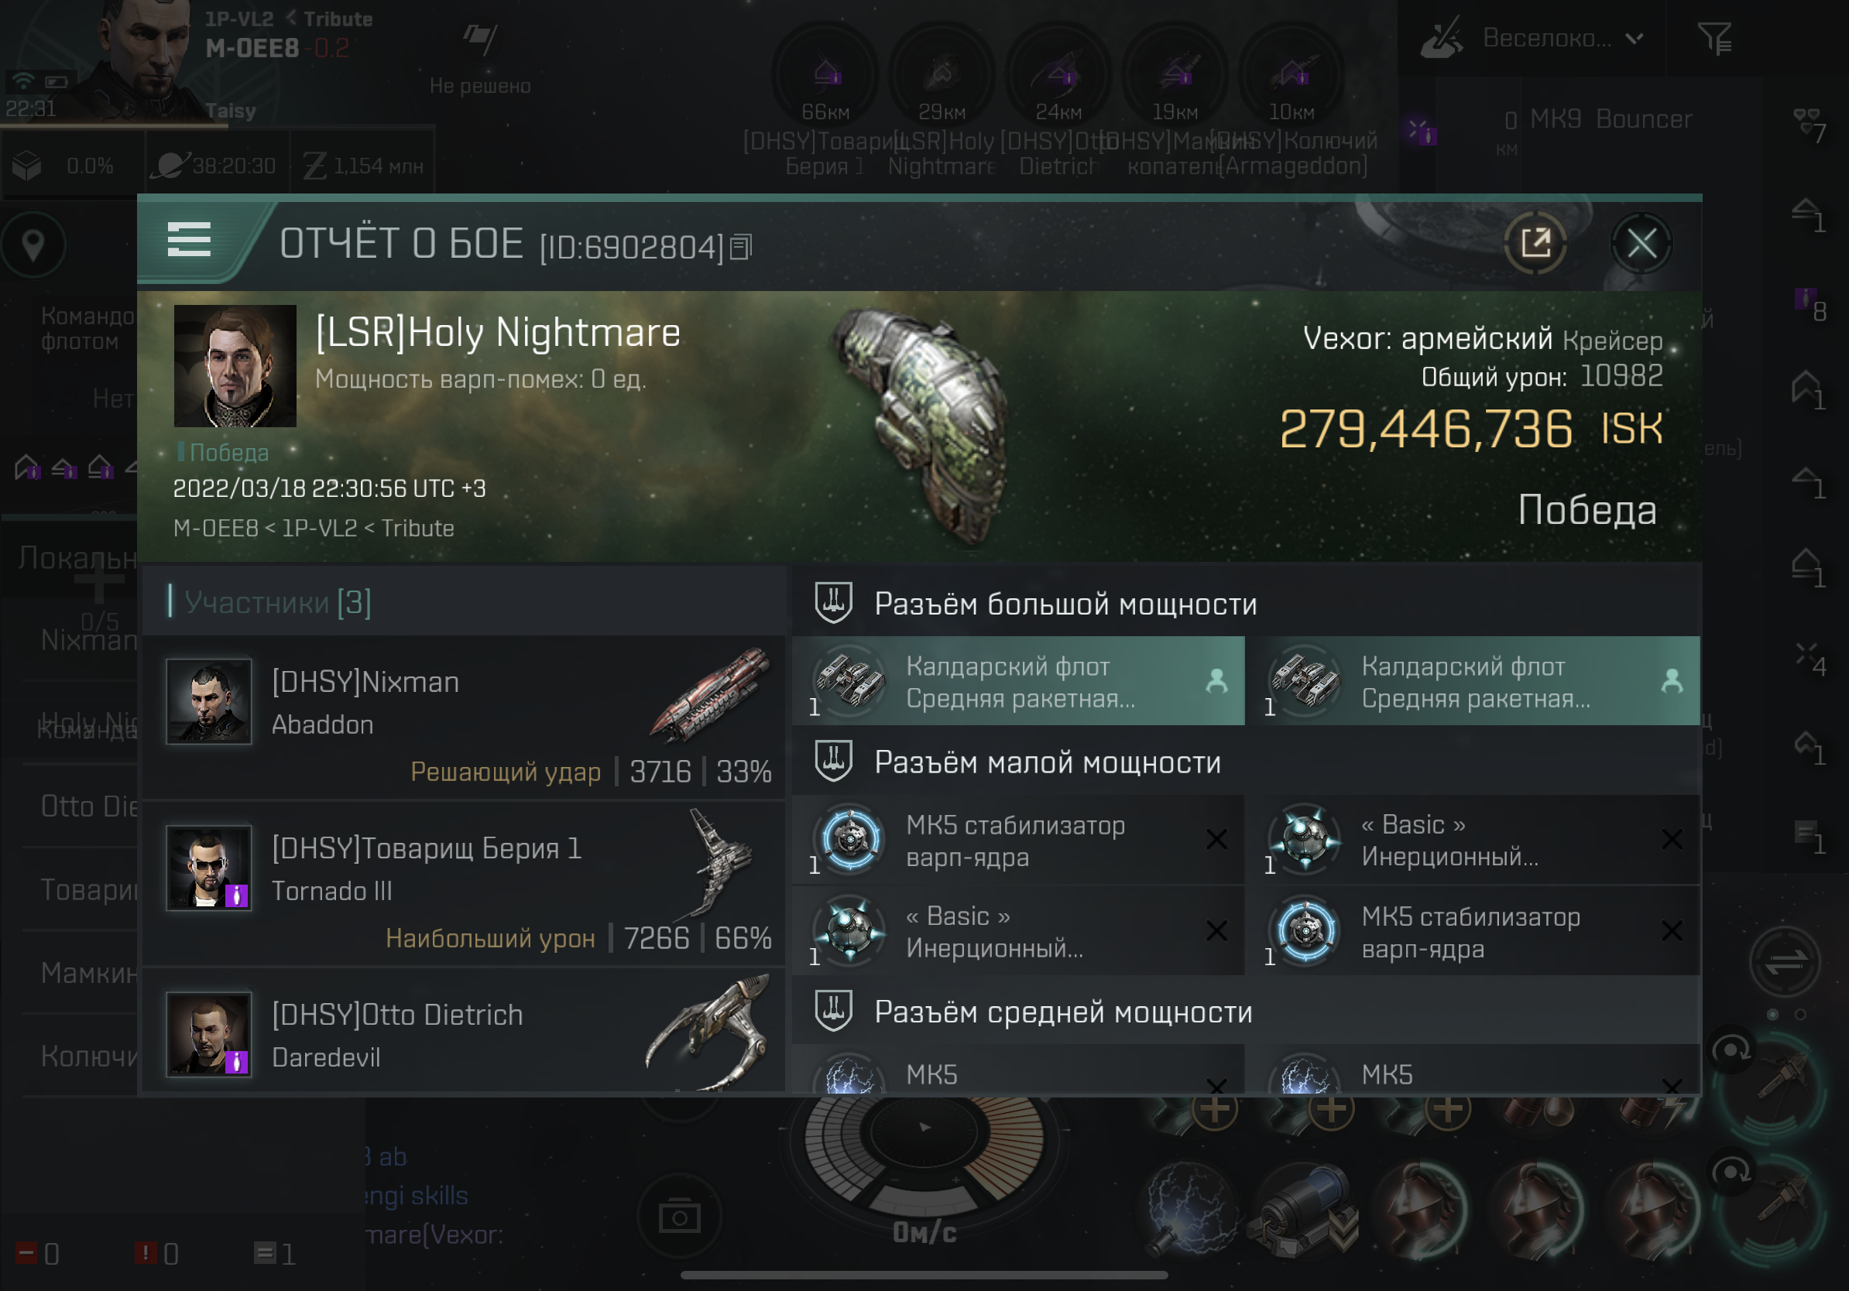View Otto Dietrich pilot portrait
This screenshot has height=1291, width=1849.
click(x=208, y=1034)
